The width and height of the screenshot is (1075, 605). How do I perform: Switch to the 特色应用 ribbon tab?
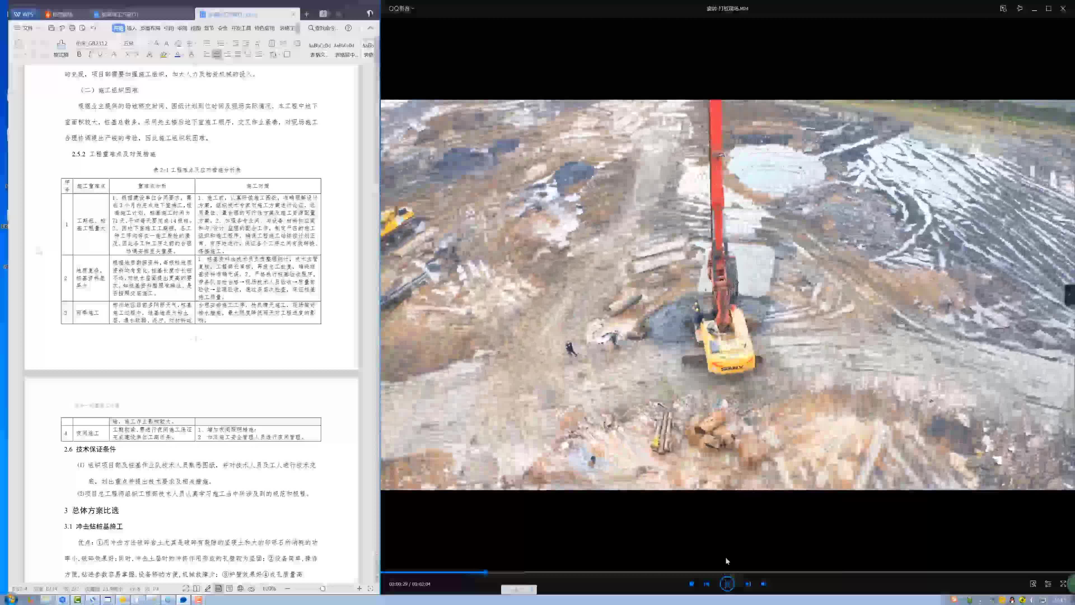(x=265, y=28)
